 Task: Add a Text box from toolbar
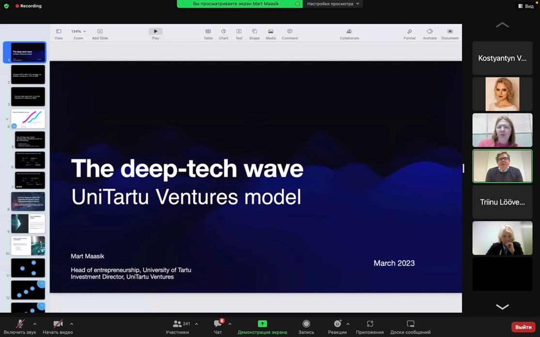239,31
